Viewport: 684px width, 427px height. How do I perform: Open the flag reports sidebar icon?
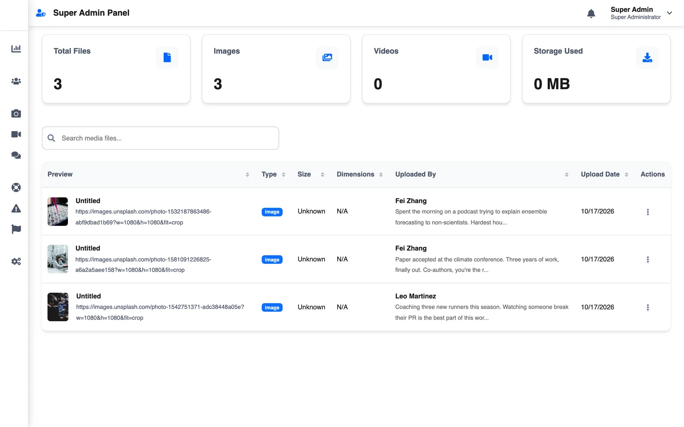pos(16,229)
